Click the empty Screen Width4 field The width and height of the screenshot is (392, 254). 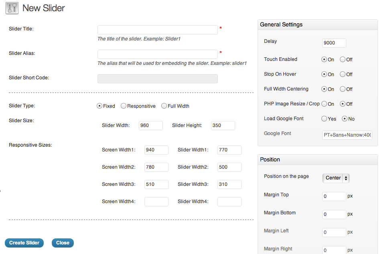[x=156, y=202]
